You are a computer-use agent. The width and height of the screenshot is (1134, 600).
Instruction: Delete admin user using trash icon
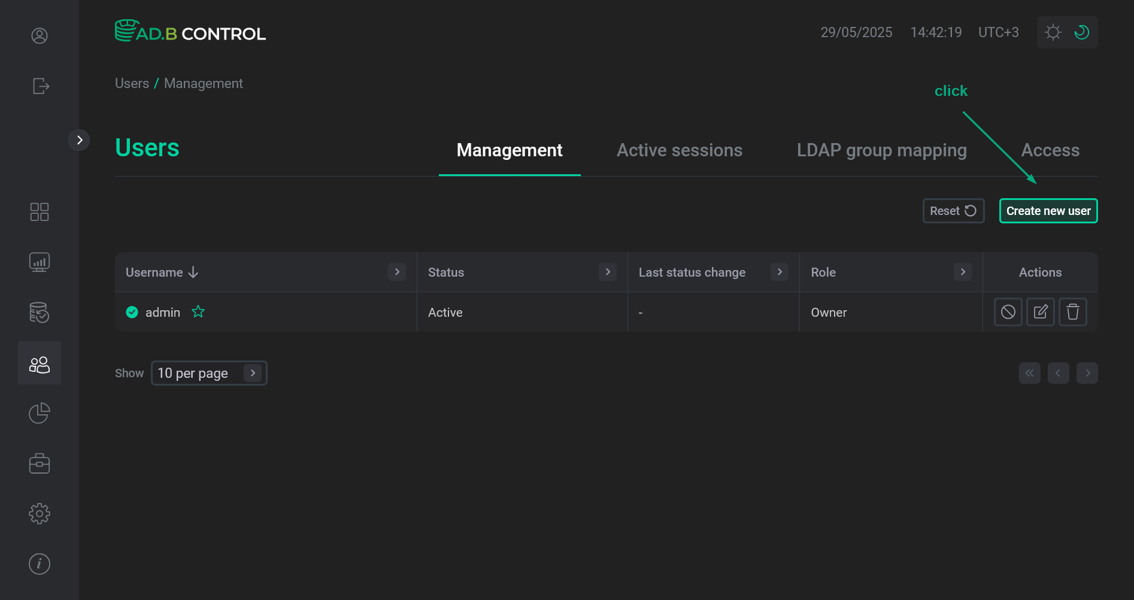click(x=1072, y=312)
